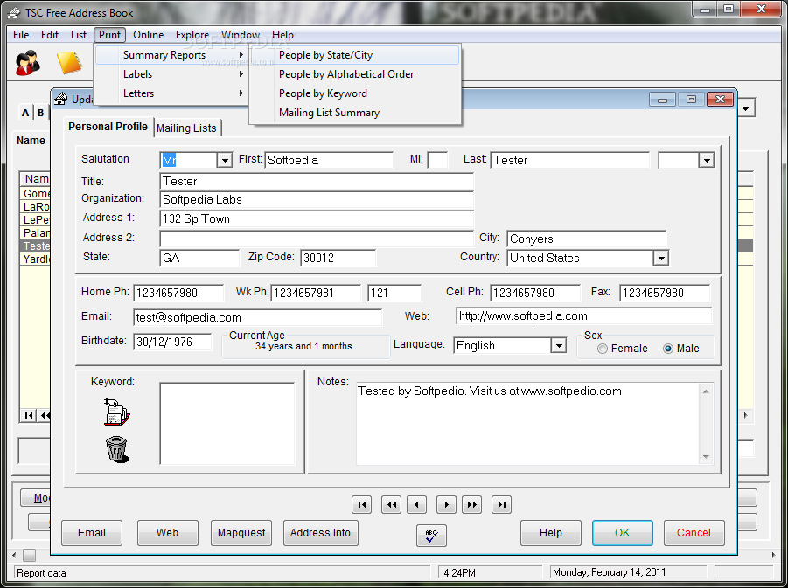
Task: Expand the Language dropdown
Action: click(x=558, y=345)
